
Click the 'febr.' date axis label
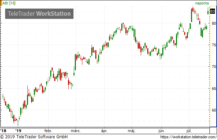click(48, 131)
